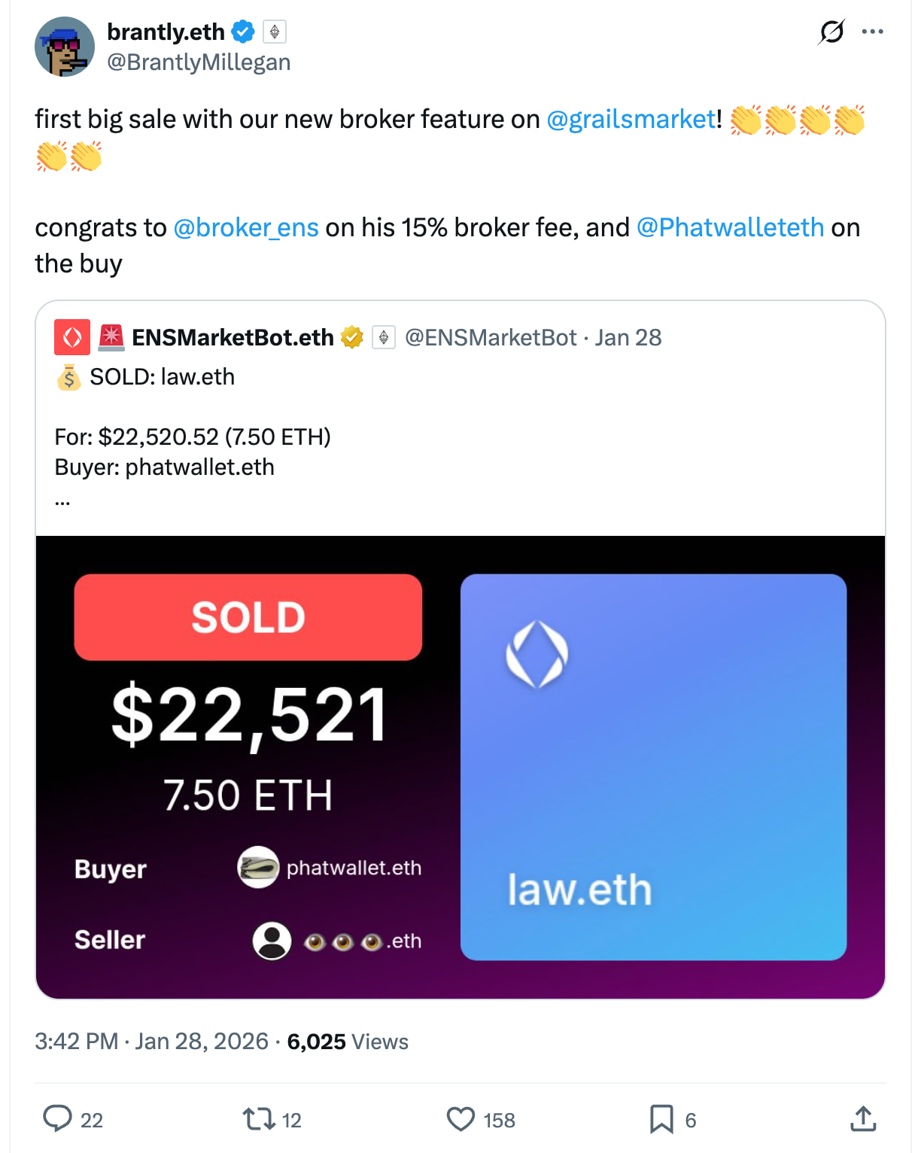Bookmark this post
Viewport: 912px width, 1153px height.
(661, 1120)
